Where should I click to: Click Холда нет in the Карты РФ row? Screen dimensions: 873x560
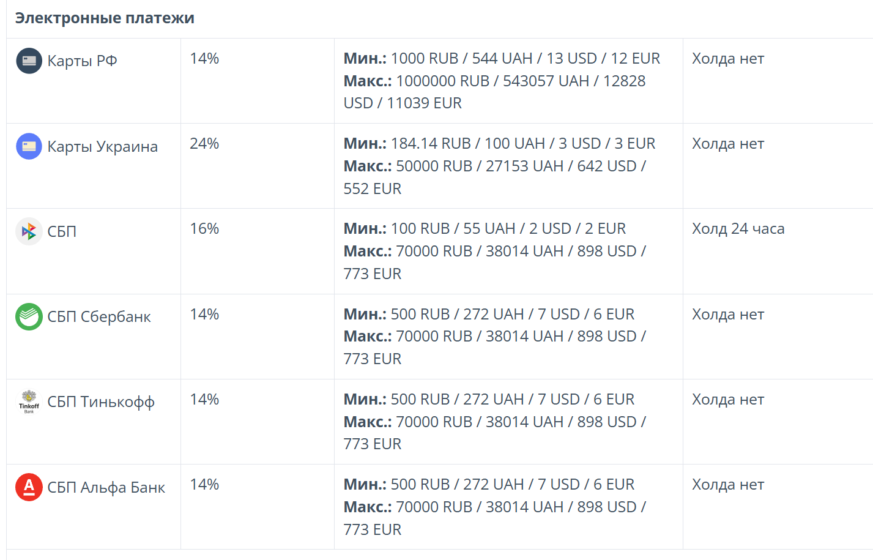[x=728, y=58]
